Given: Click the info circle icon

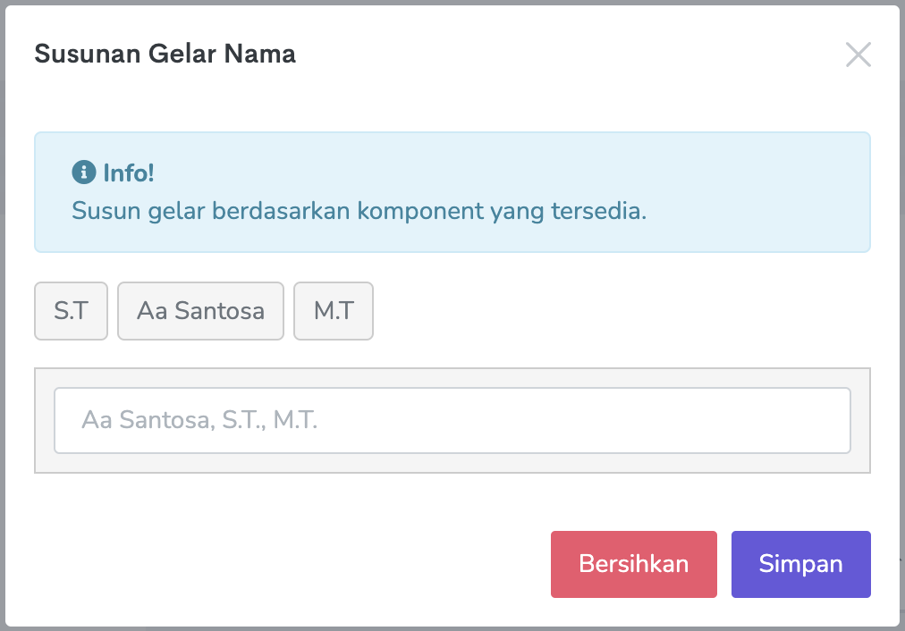Looking at the screenshot, I should (84, 172).
